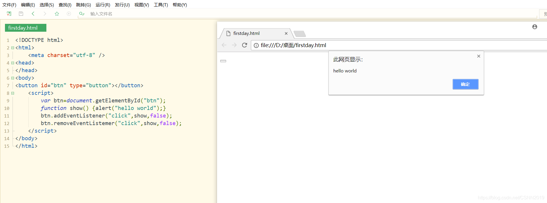Open the 编辑(E) menu
Image resolution: width=547 pixels, height=203 pixels.
pyautogui.click(x=28, y=5)
